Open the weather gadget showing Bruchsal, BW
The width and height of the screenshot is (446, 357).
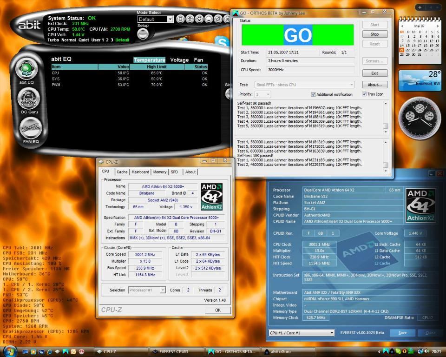pos(420,80)
